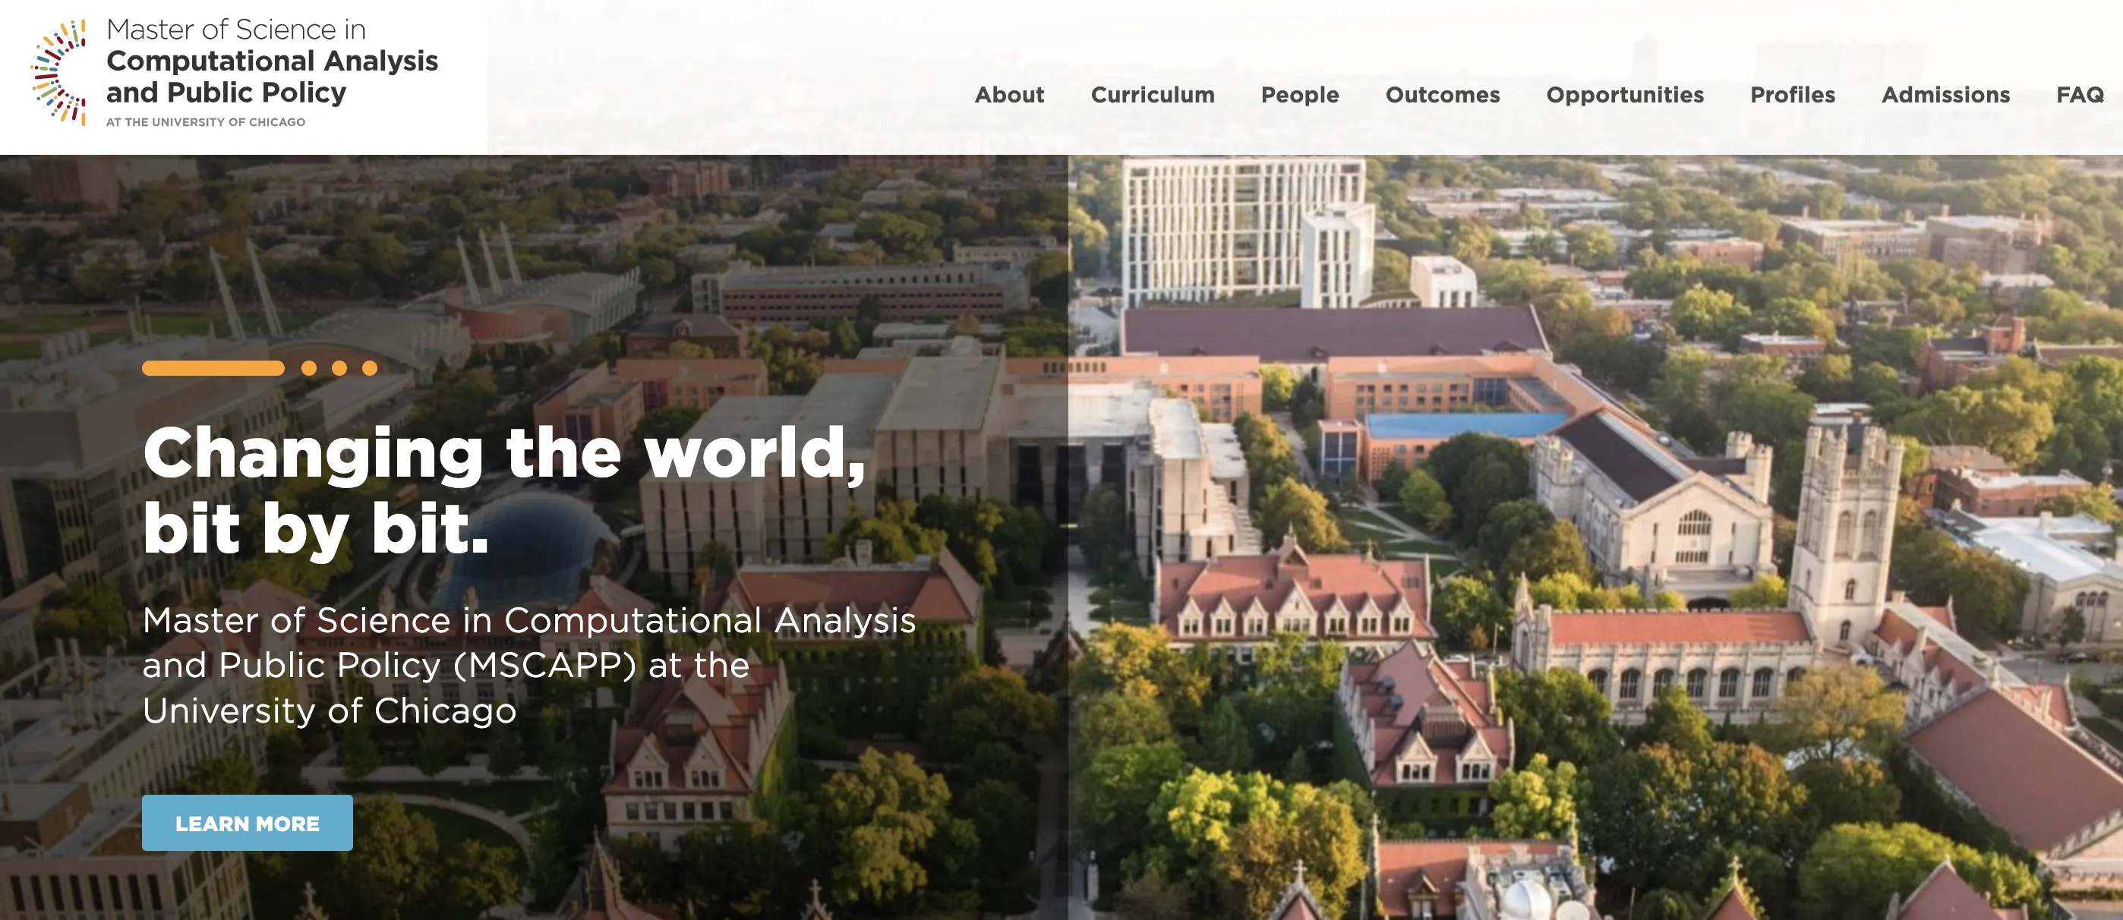Jump to last slide via rightmost orange dot
The width and height of the screenshot is (2123, 920).
[370, 368]
